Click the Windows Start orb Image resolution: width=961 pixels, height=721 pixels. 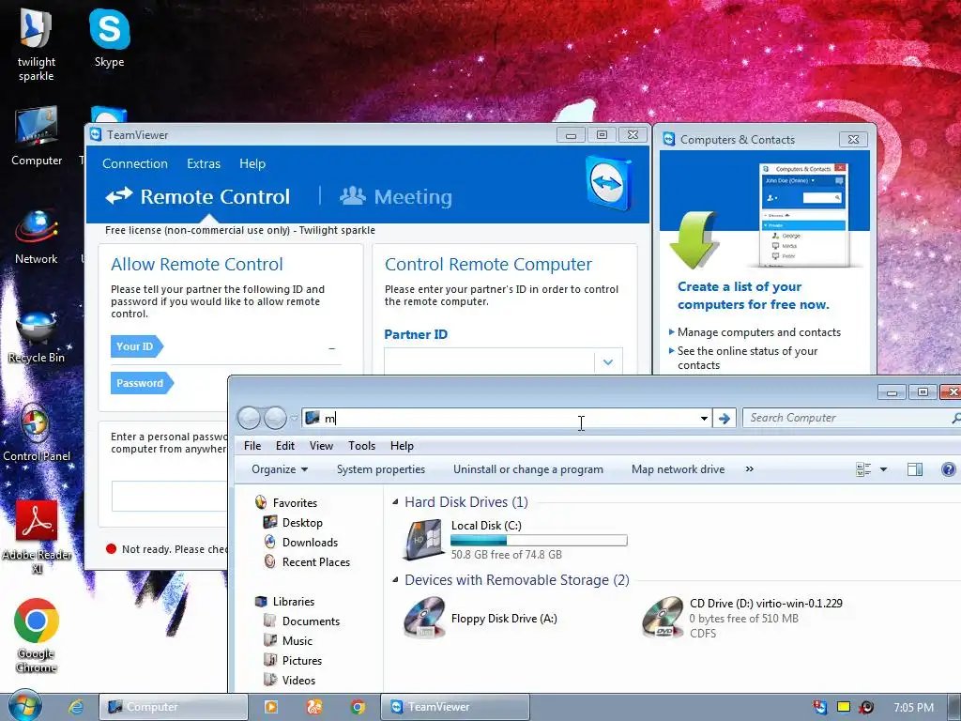[x=24, y=707]
